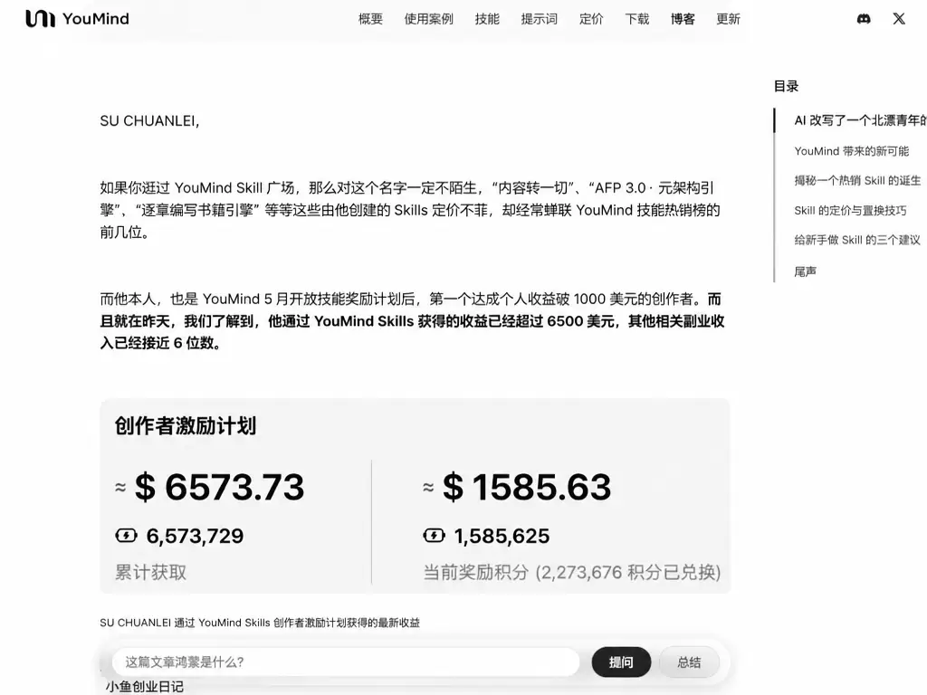Open the 技能 navigation item

coord(487,19)
